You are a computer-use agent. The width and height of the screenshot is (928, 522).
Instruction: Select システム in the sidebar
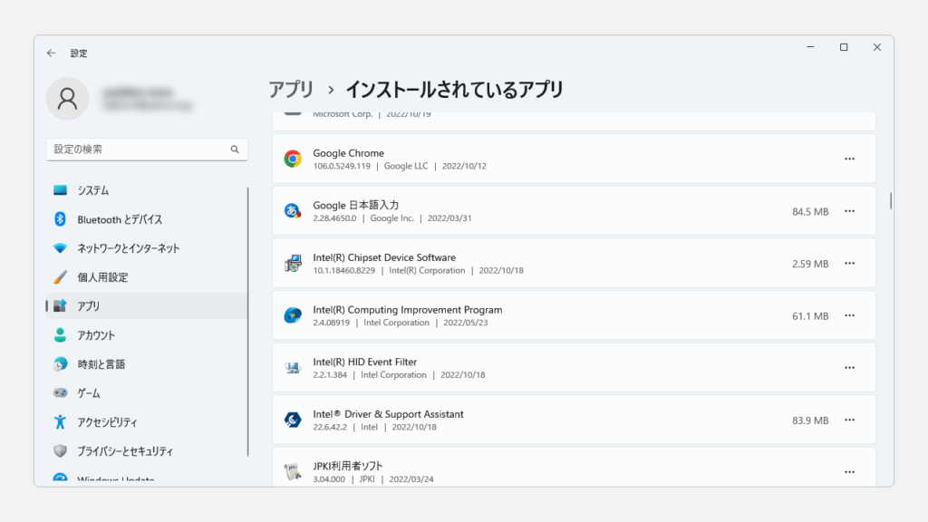tap(92, 190)
